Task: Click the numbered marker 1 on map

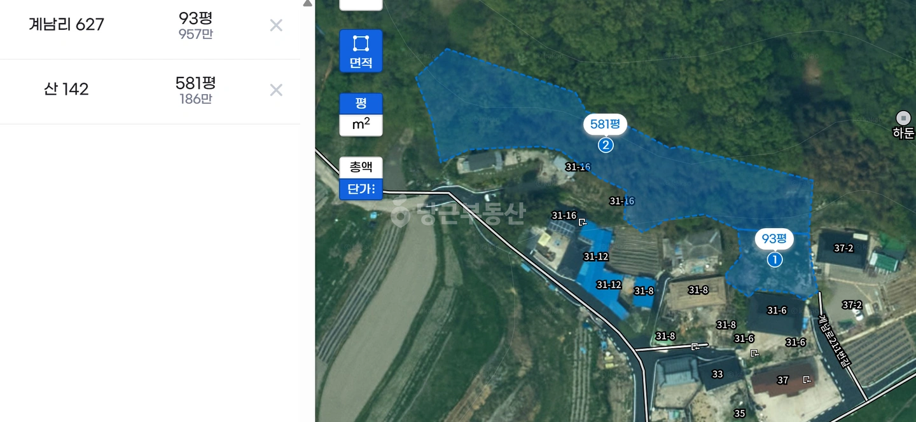Action: point(774,260)
